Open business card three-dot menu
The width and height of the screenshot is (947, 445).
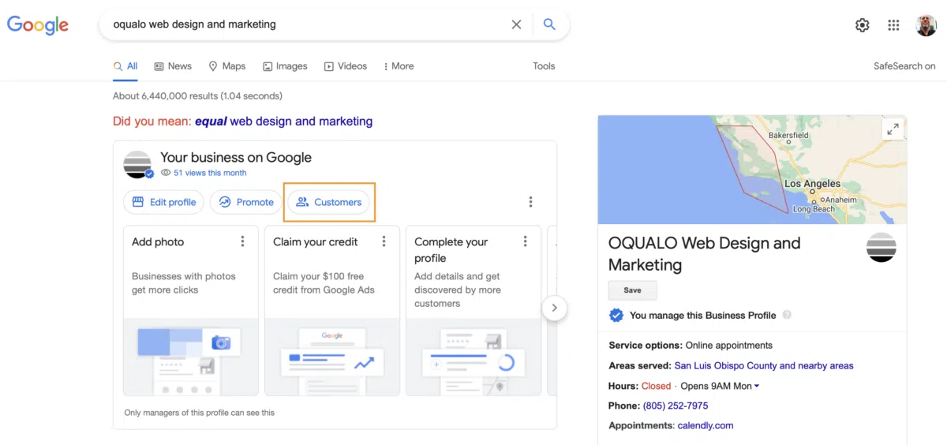(x=530, y=202)
